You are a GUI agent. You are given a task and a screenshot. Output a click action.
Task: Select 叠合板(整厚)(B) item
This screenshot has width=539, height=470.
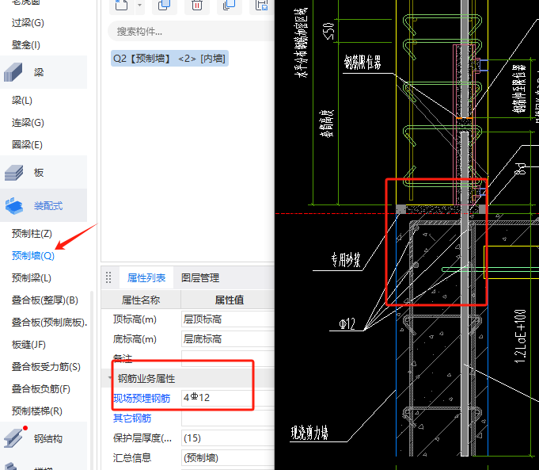44,300
